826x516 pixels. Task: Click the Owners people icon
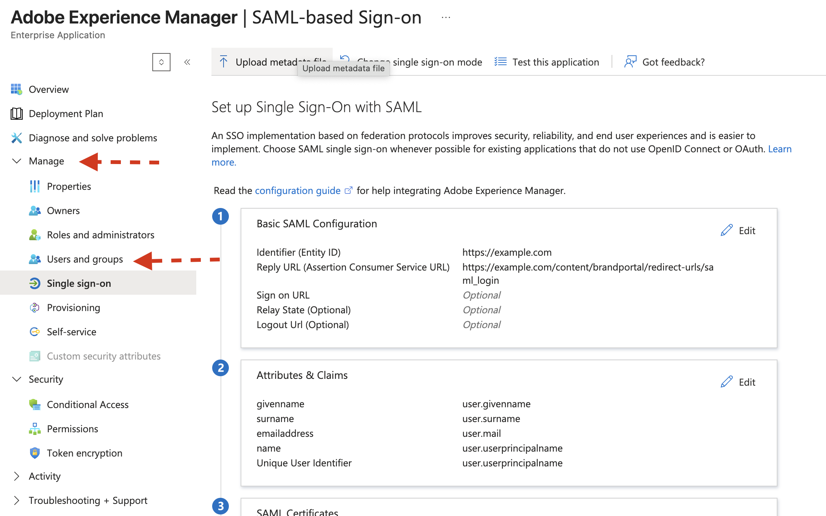click(x=34, y=211)
